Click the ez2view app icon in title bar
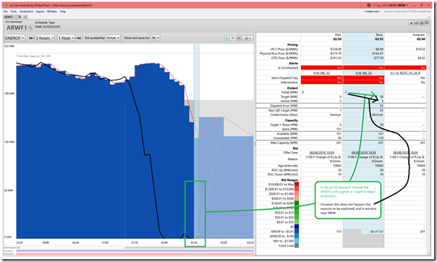Screen dimensions: 437x262 coord(6,5)
